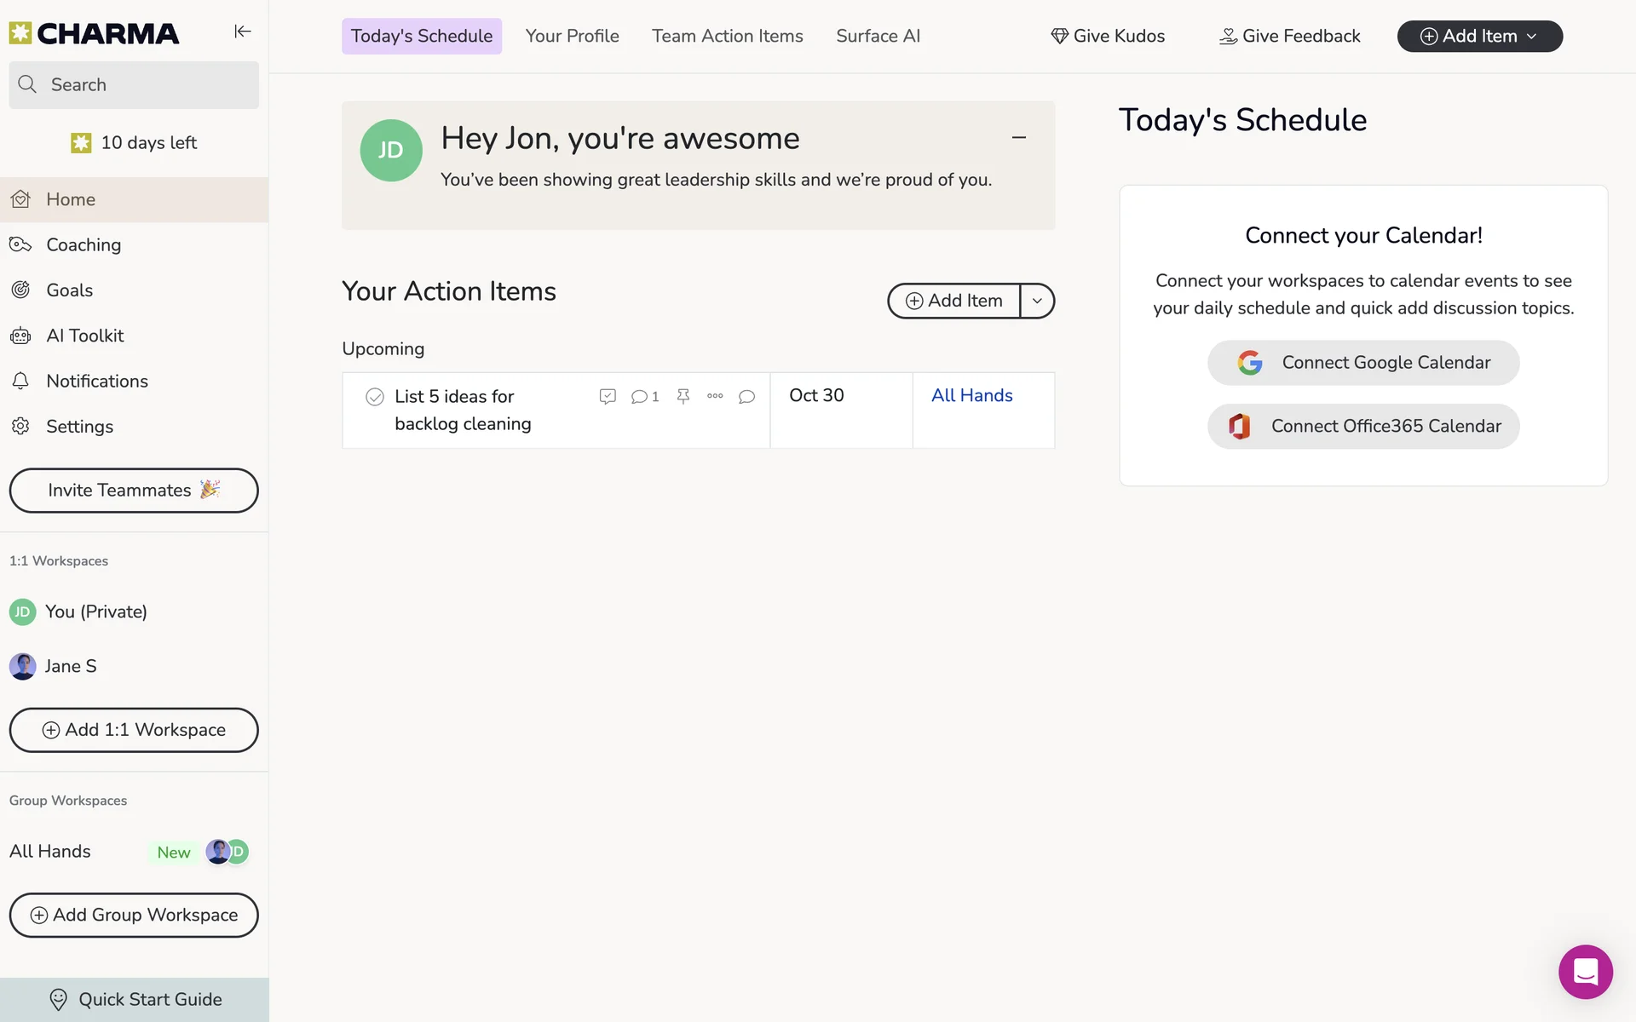The height and width of the screenshot is (1022, 1636).
Task: Collapse the left sidebar
Action: tap(243, 32)
